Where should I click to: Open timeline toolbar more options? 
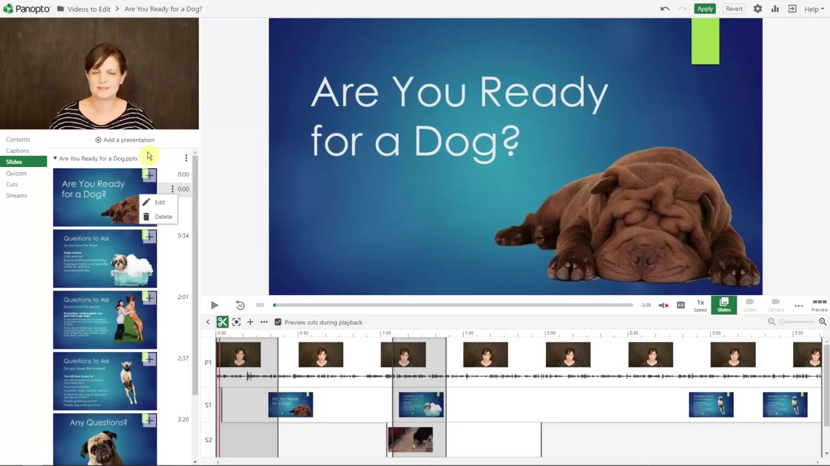[264, 322]
